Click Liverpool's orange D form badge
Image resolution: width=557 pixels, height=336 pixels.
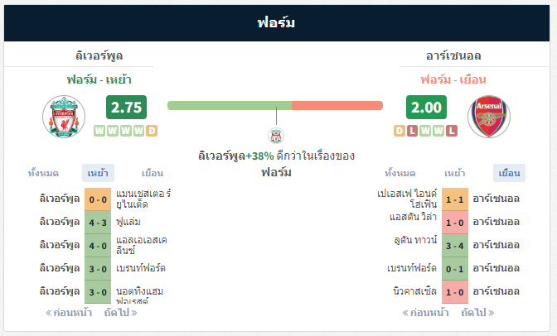[152, 131]
